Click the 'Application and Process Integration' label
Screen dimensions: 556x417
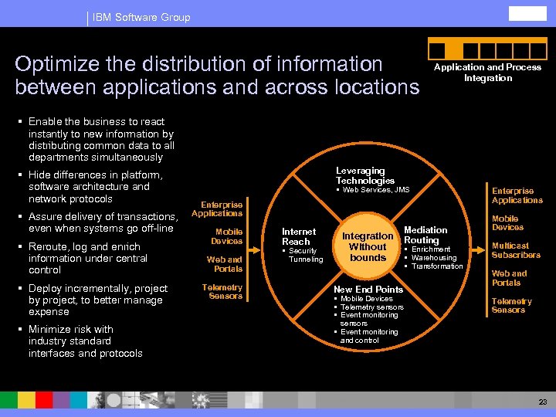(487, 73)
